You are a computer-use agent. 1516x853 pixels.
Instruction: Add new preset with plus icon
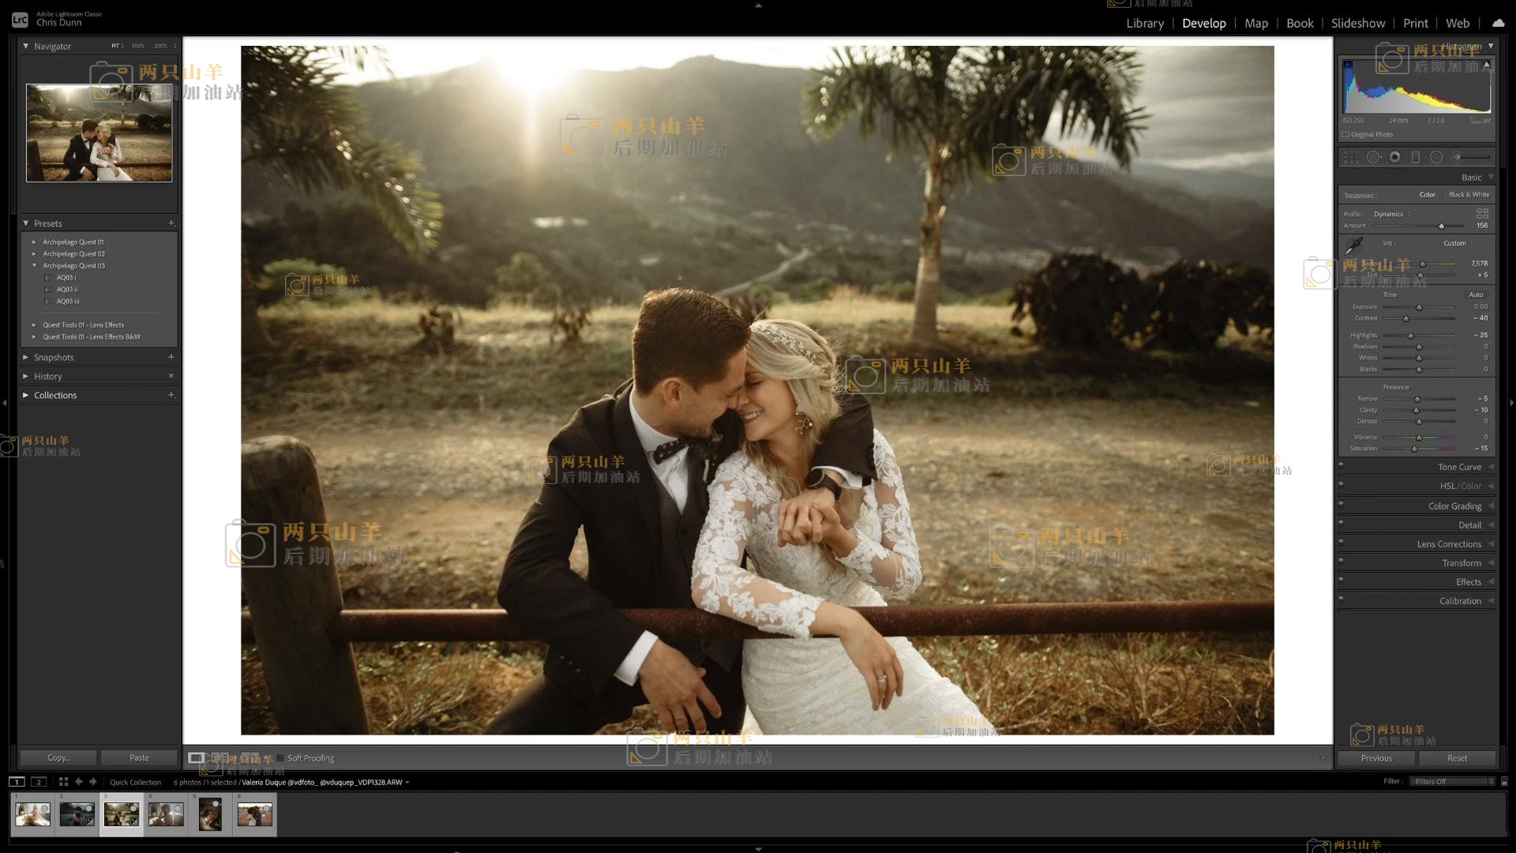pos(171,224)
